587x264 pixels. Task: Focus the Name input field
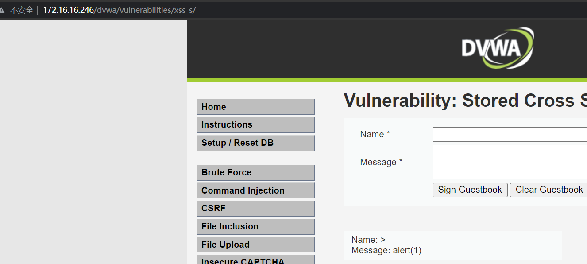[x=510, y=135]
